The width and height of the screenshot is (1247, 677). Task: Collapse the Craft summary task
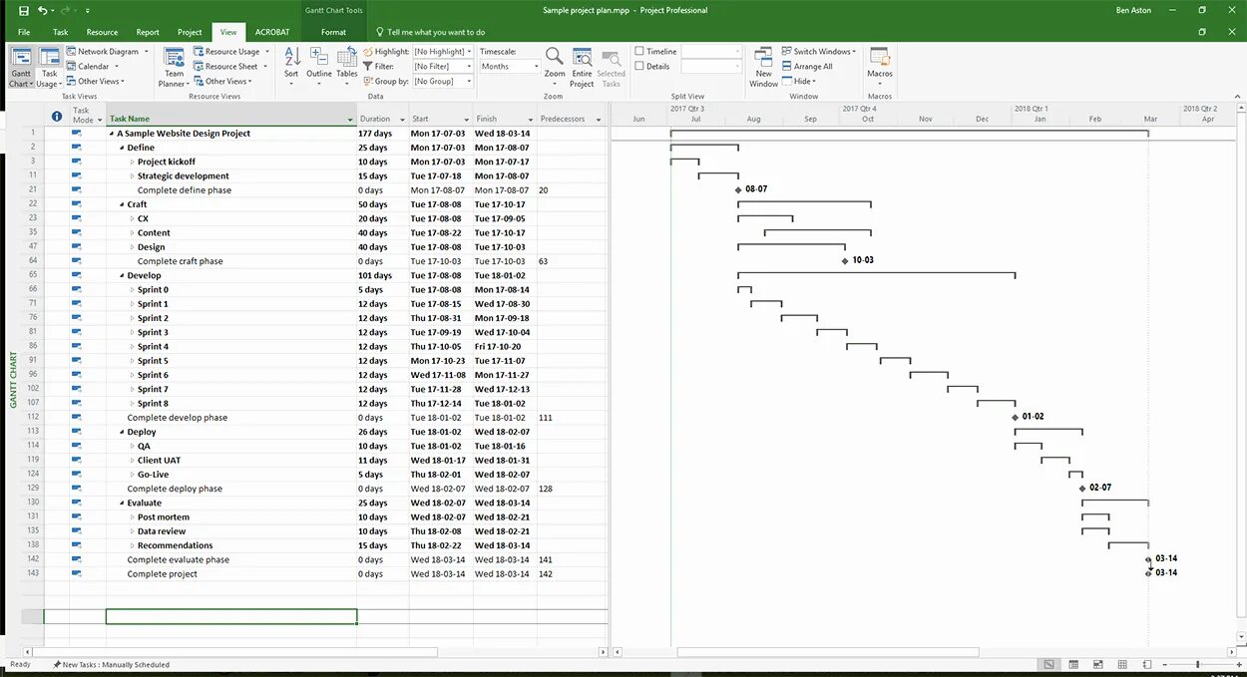[x=122, y=204]
